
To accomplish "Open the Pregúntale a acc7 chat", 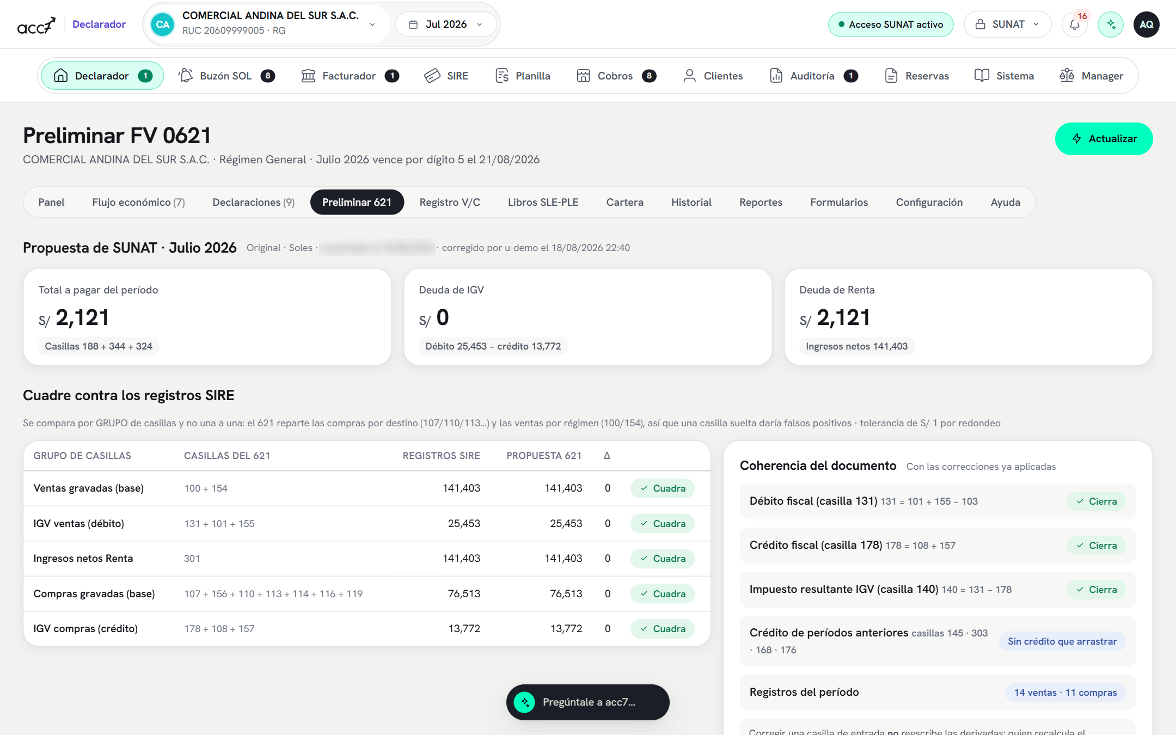I will [587, 702].
